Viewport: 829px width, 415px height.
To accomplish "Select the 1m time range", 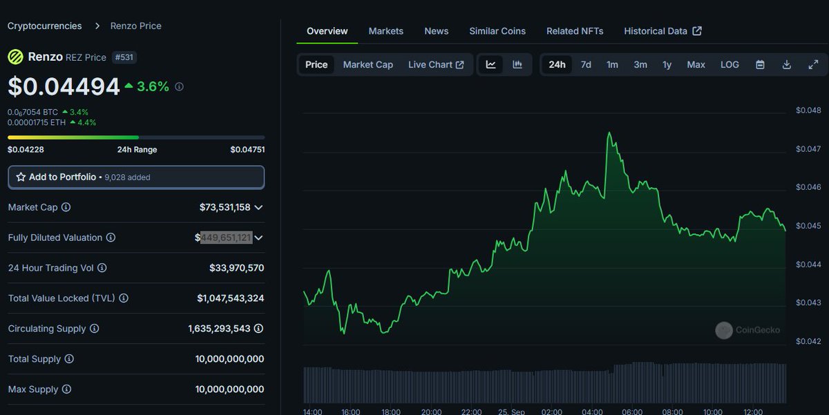I will 612,64.
